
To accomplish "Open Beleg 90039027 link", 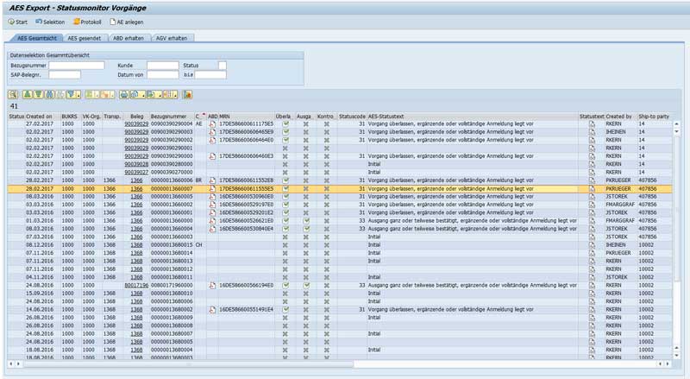I will tap(136, 173).
